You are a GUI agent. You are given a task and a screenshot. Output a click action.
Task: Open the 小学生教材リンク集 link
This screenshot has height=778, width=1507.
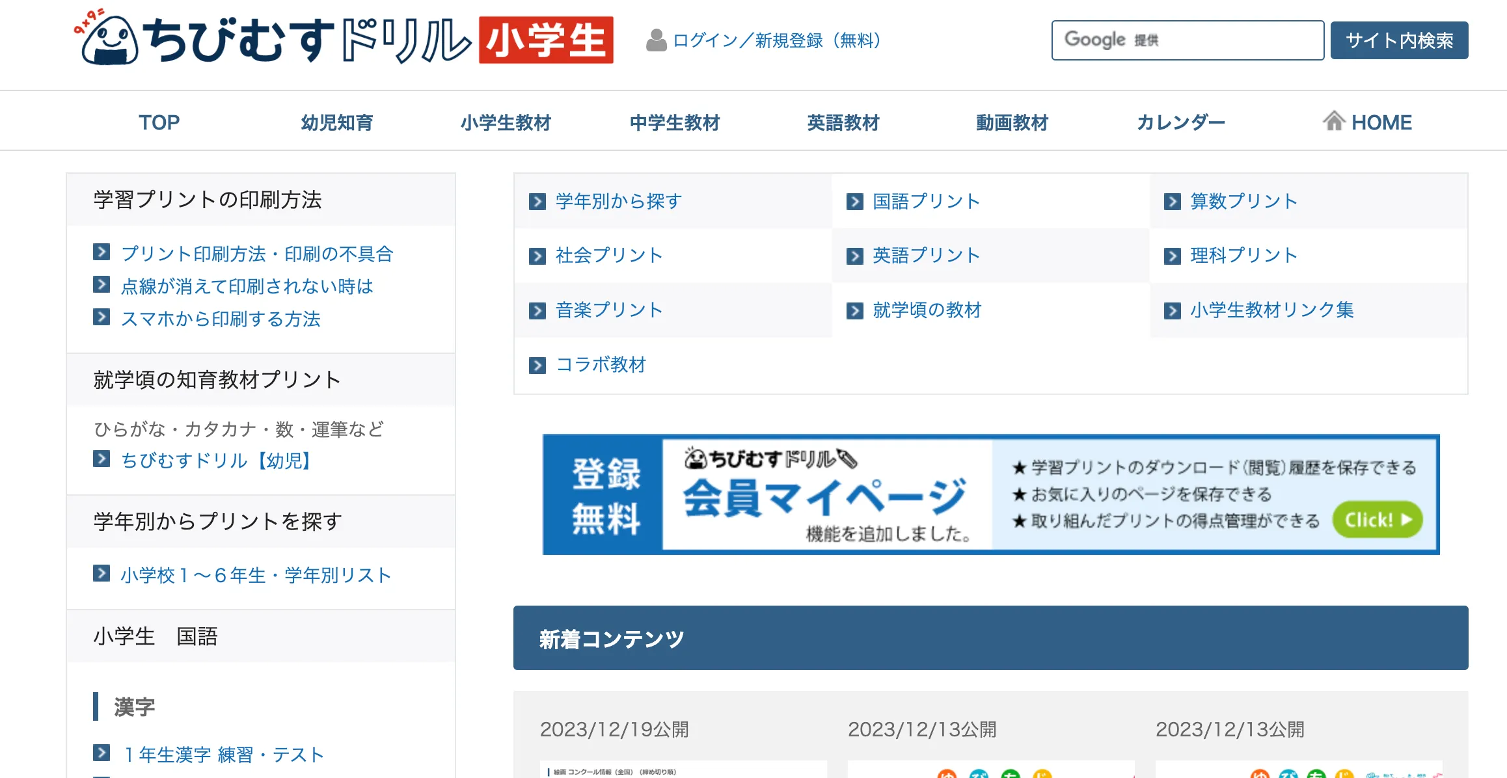tap(1272, 310)
